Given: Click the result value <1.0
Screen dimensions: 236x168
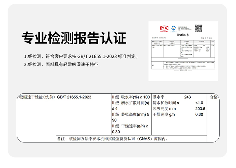Looking at the screenshot, I should [199, 103].
